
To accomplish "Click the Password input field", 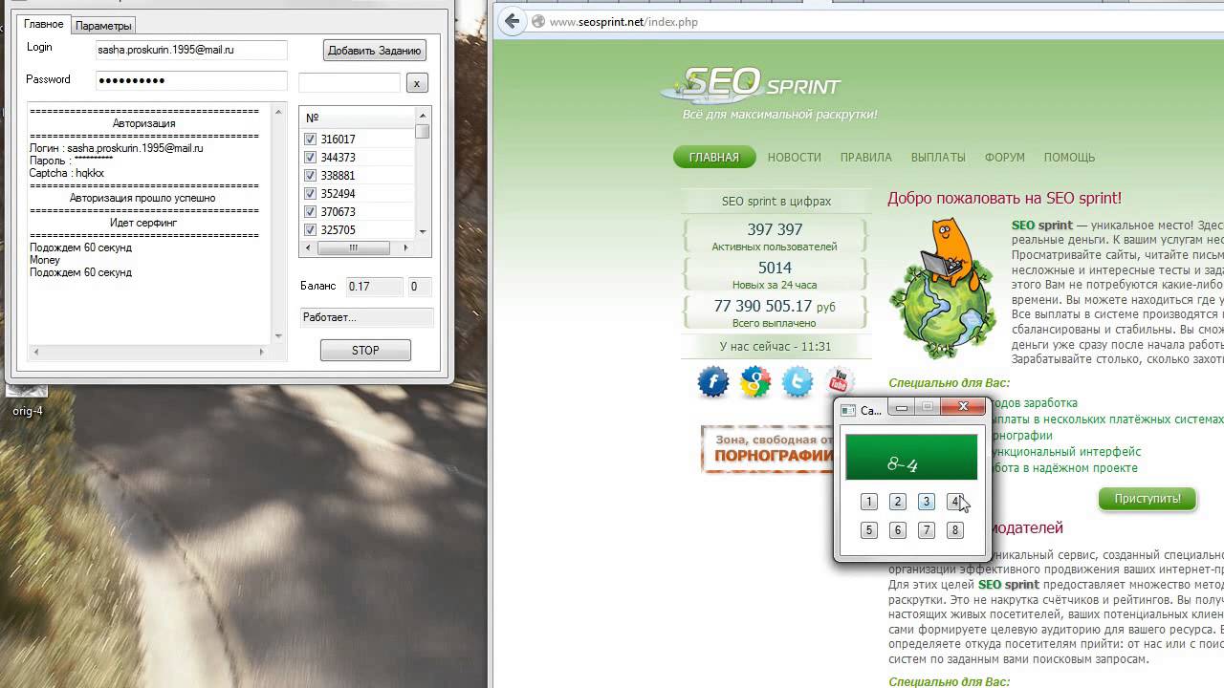I will tap(191, 81).
